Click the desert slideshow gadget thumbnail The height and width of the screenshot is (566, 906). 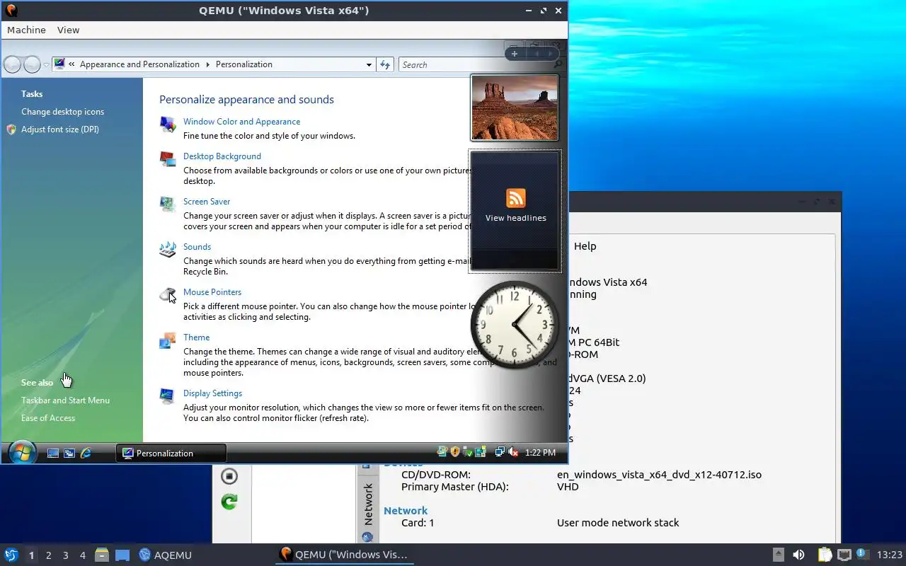(515, 108)
